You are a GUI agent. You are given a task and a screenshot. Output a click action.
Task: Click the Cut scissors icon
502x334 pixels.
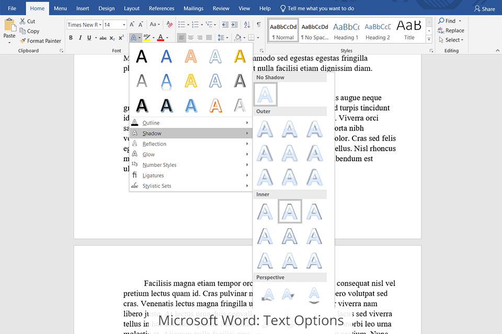coord(22,21)
